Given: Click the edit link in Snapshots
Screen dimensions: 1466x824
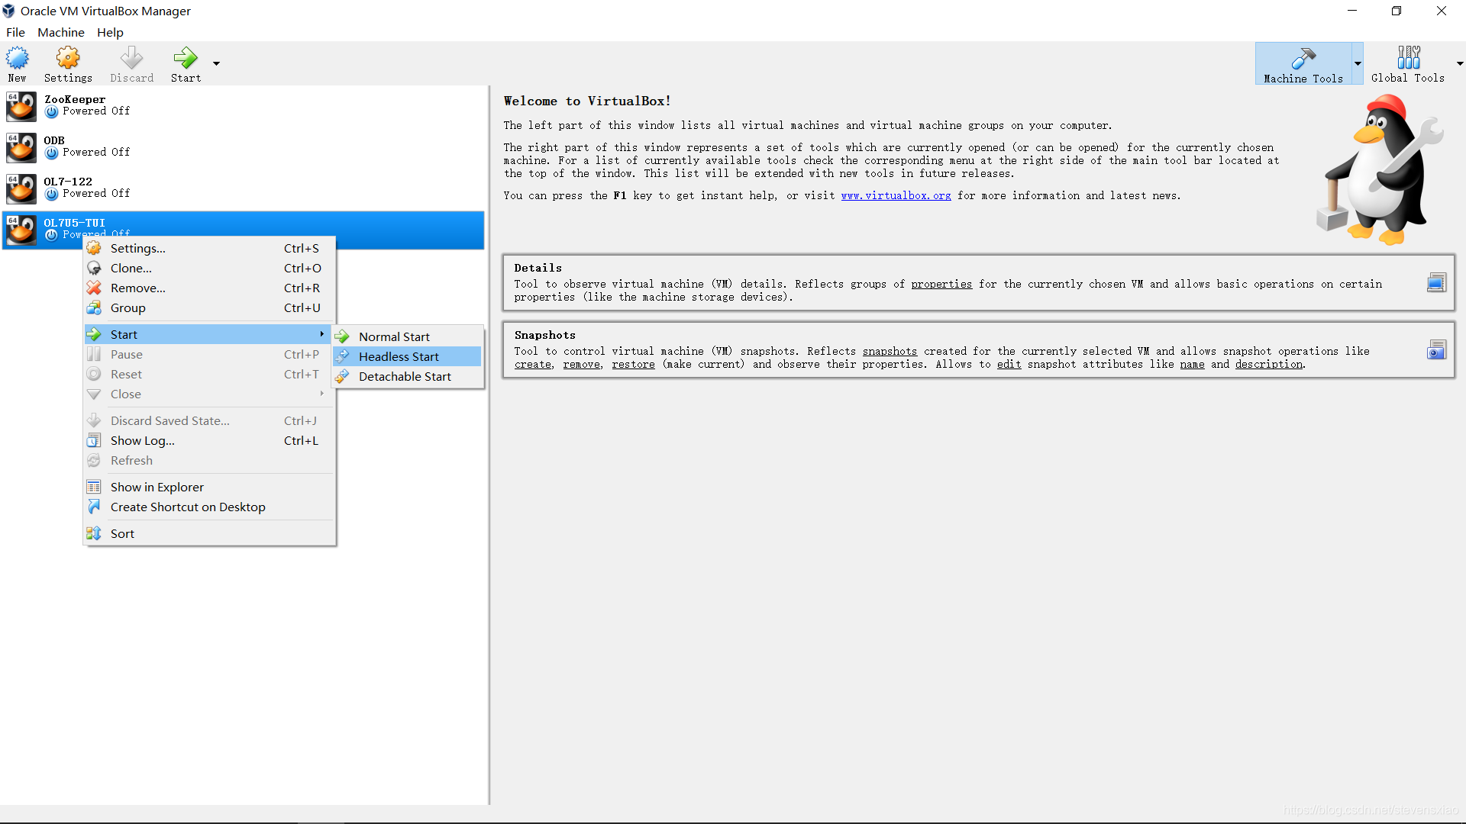Looking at the screenshot, I should (1009, 365).
